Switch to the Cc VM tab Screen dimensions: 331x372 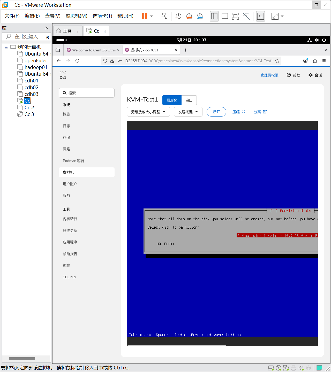(96, 31)
